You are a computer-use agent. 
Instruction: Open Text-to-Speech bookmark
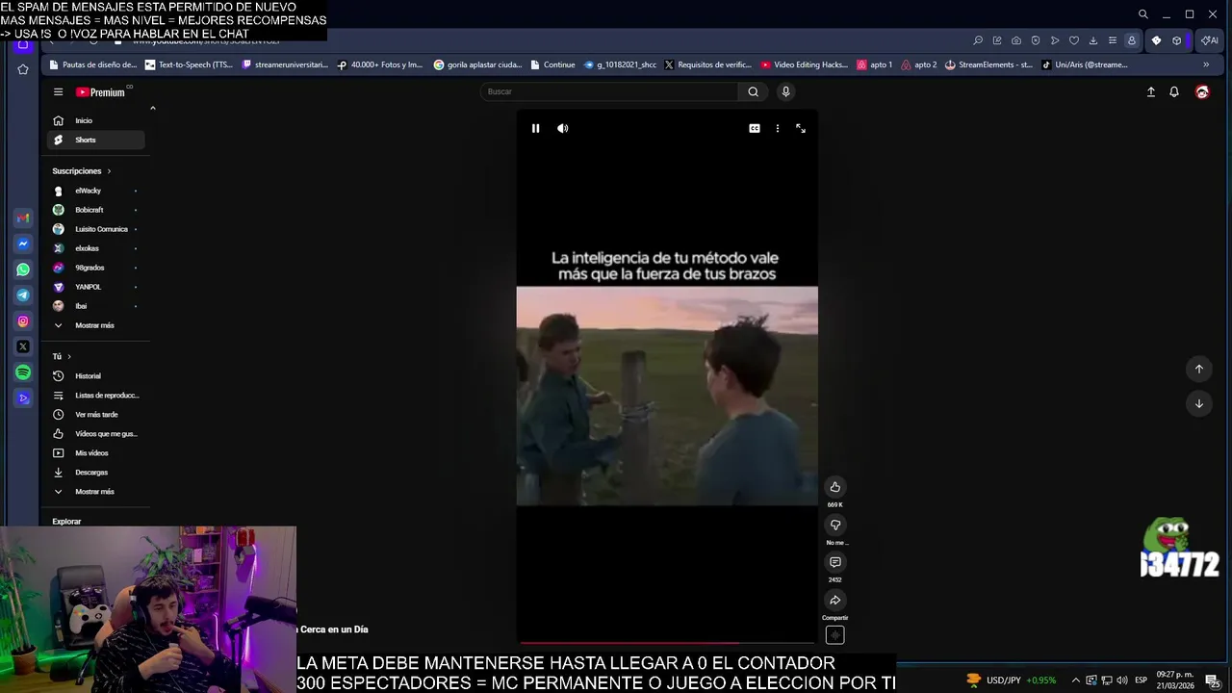point(189,64)
